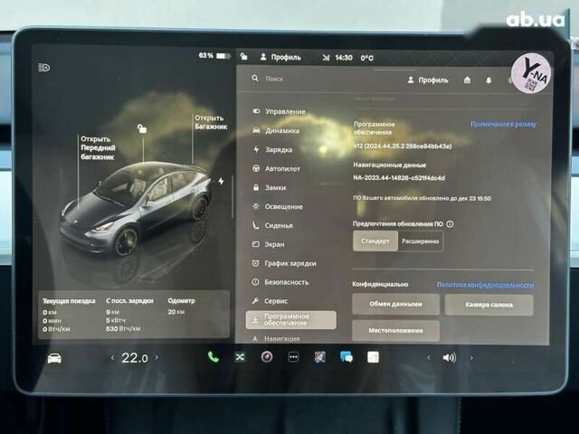Tap the home garage icon in the header
This screenshot has width=579, height=434.
467,80
